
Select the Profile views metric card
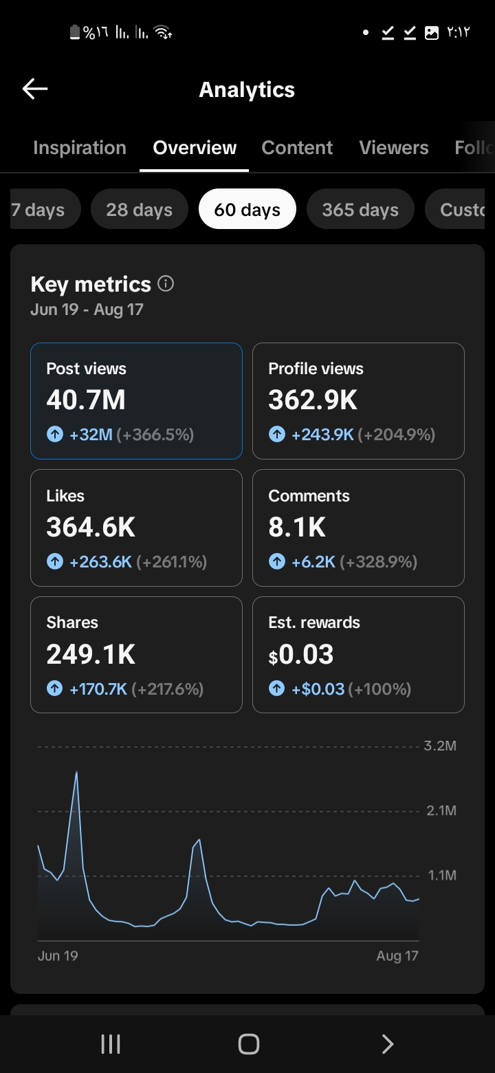pos(358,401)
